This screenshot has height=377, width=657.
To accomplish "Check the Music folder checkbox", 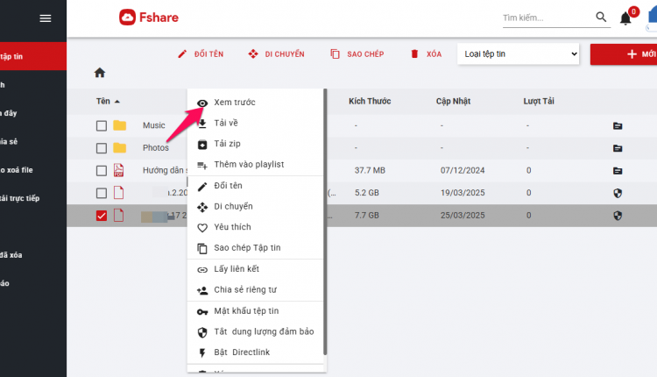I will pyautogui.click(x=102, y=125).
